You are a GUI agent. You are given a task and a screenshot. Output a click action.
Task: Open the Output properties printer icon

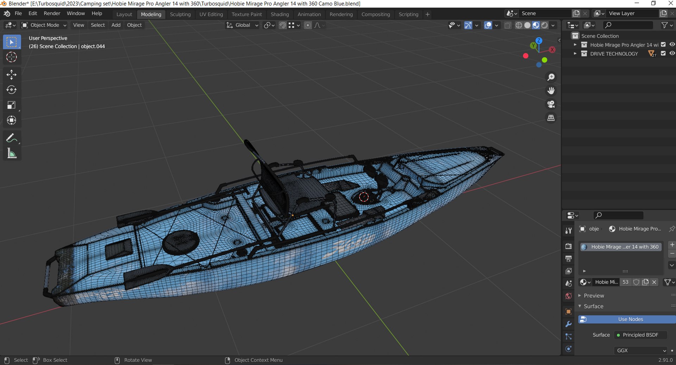[568, 259]
